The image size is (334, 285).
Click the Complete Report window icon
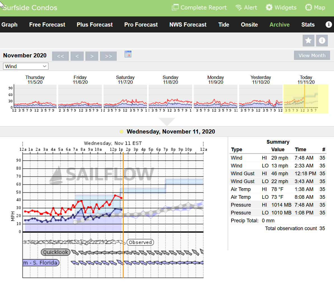point(175,7)
